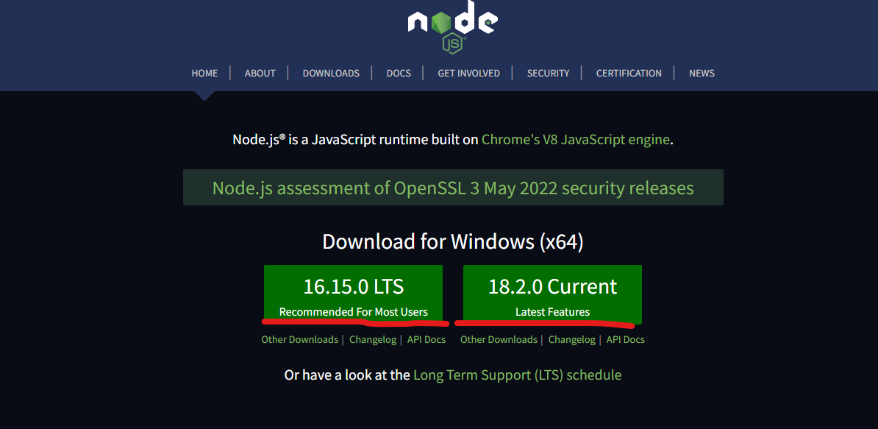Open the SECURITY nav item
The image size is (878, 429).
(548, 73)
